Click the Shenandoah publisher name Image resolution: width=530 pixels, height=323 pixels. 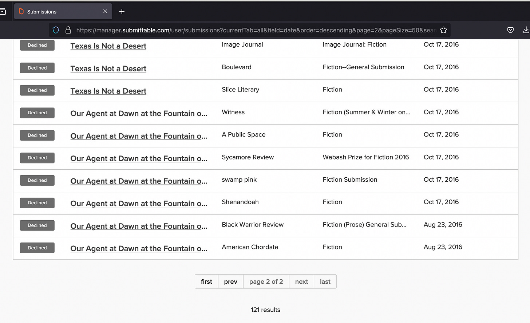(240, 202)
